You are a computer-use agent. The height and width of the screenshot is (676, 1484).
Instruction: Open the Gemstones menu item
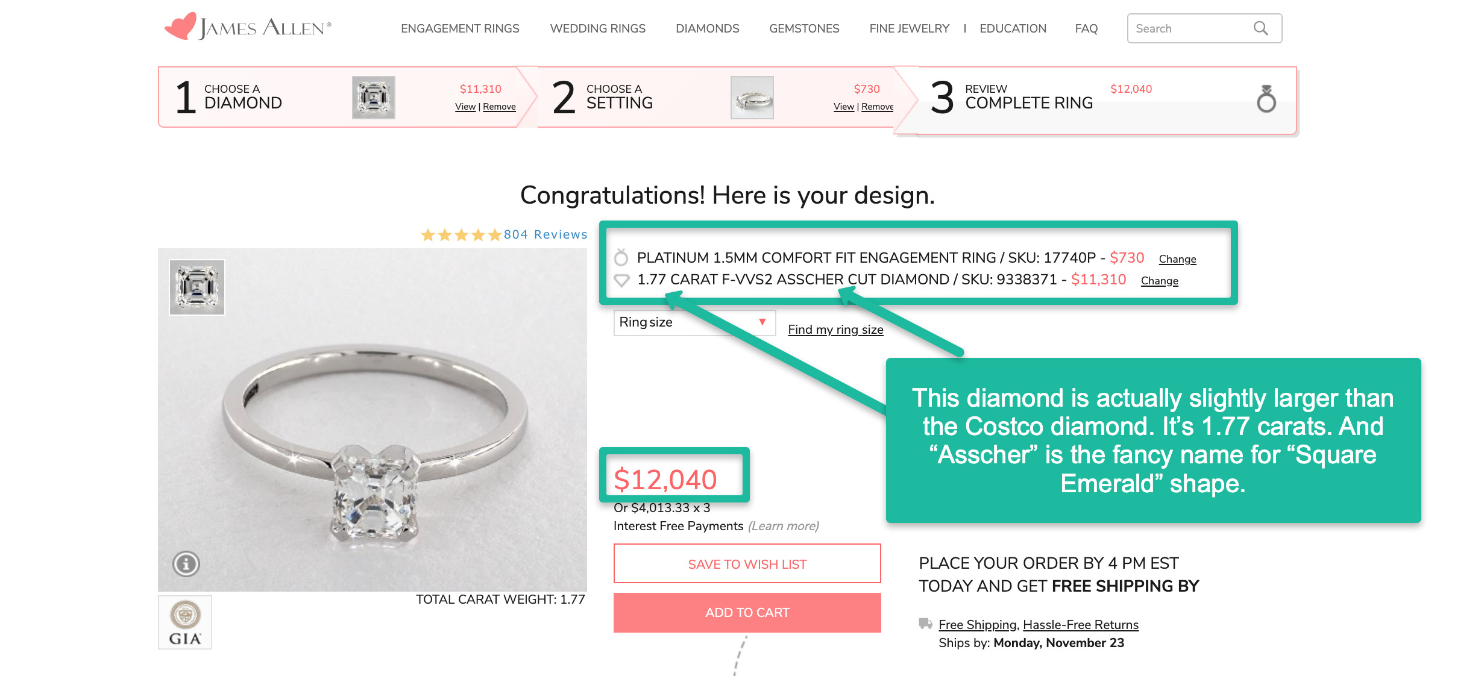(804, 28)
